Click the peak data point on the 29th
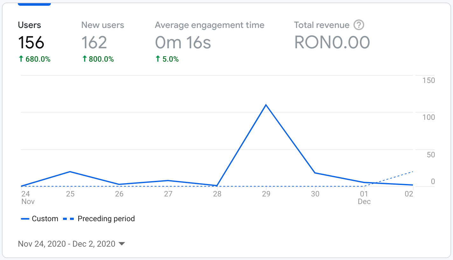Image resolution: width=453 pixels, height=260 pixels. (266, 105)
